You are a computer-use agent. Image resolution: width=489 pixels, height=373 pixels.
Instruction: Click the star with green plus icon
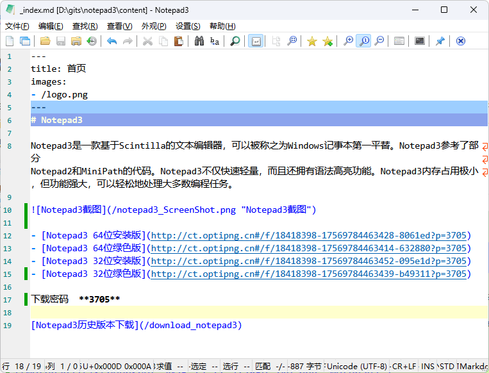327,41
